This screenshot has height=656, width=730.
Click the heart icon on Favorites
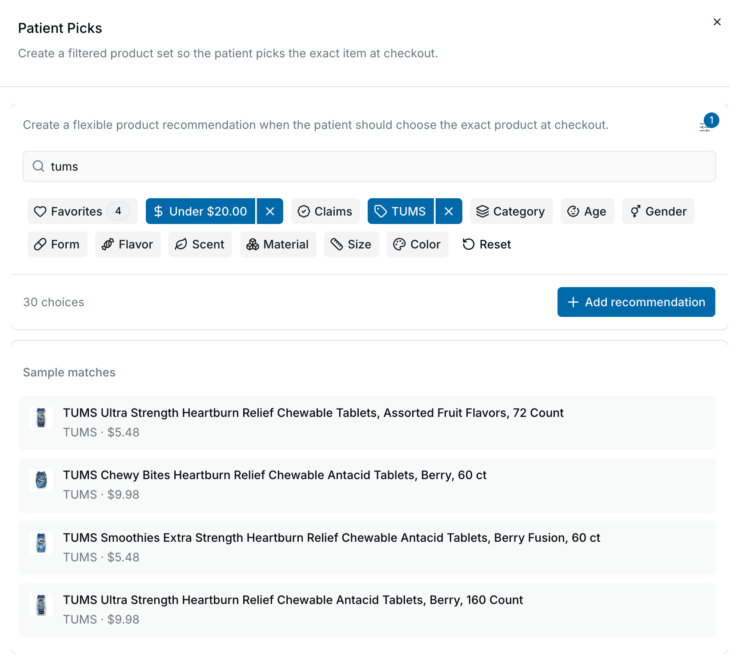tap(40, 211)
